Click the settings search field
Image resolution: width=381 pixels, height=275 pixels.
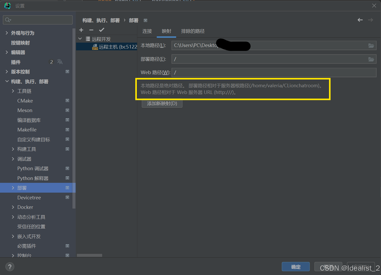(38, 20)
